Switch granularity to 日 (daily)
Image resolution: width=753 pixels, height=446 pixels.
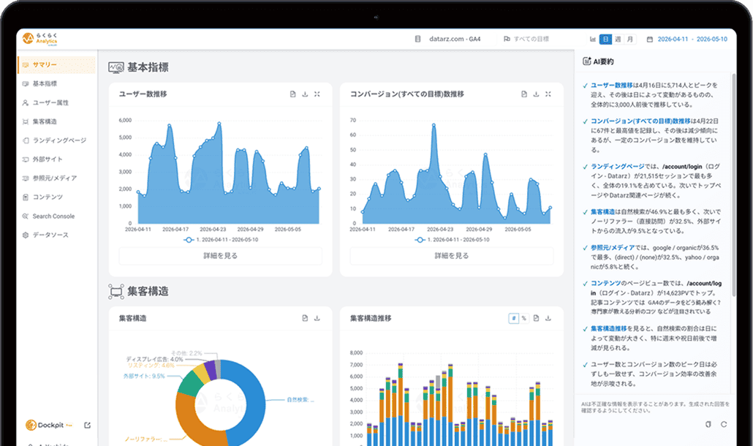(x=605, y=39)
